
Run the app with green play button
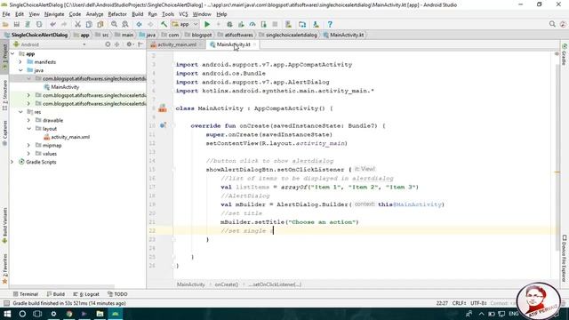pyautogui.click(x=207, y=24)
